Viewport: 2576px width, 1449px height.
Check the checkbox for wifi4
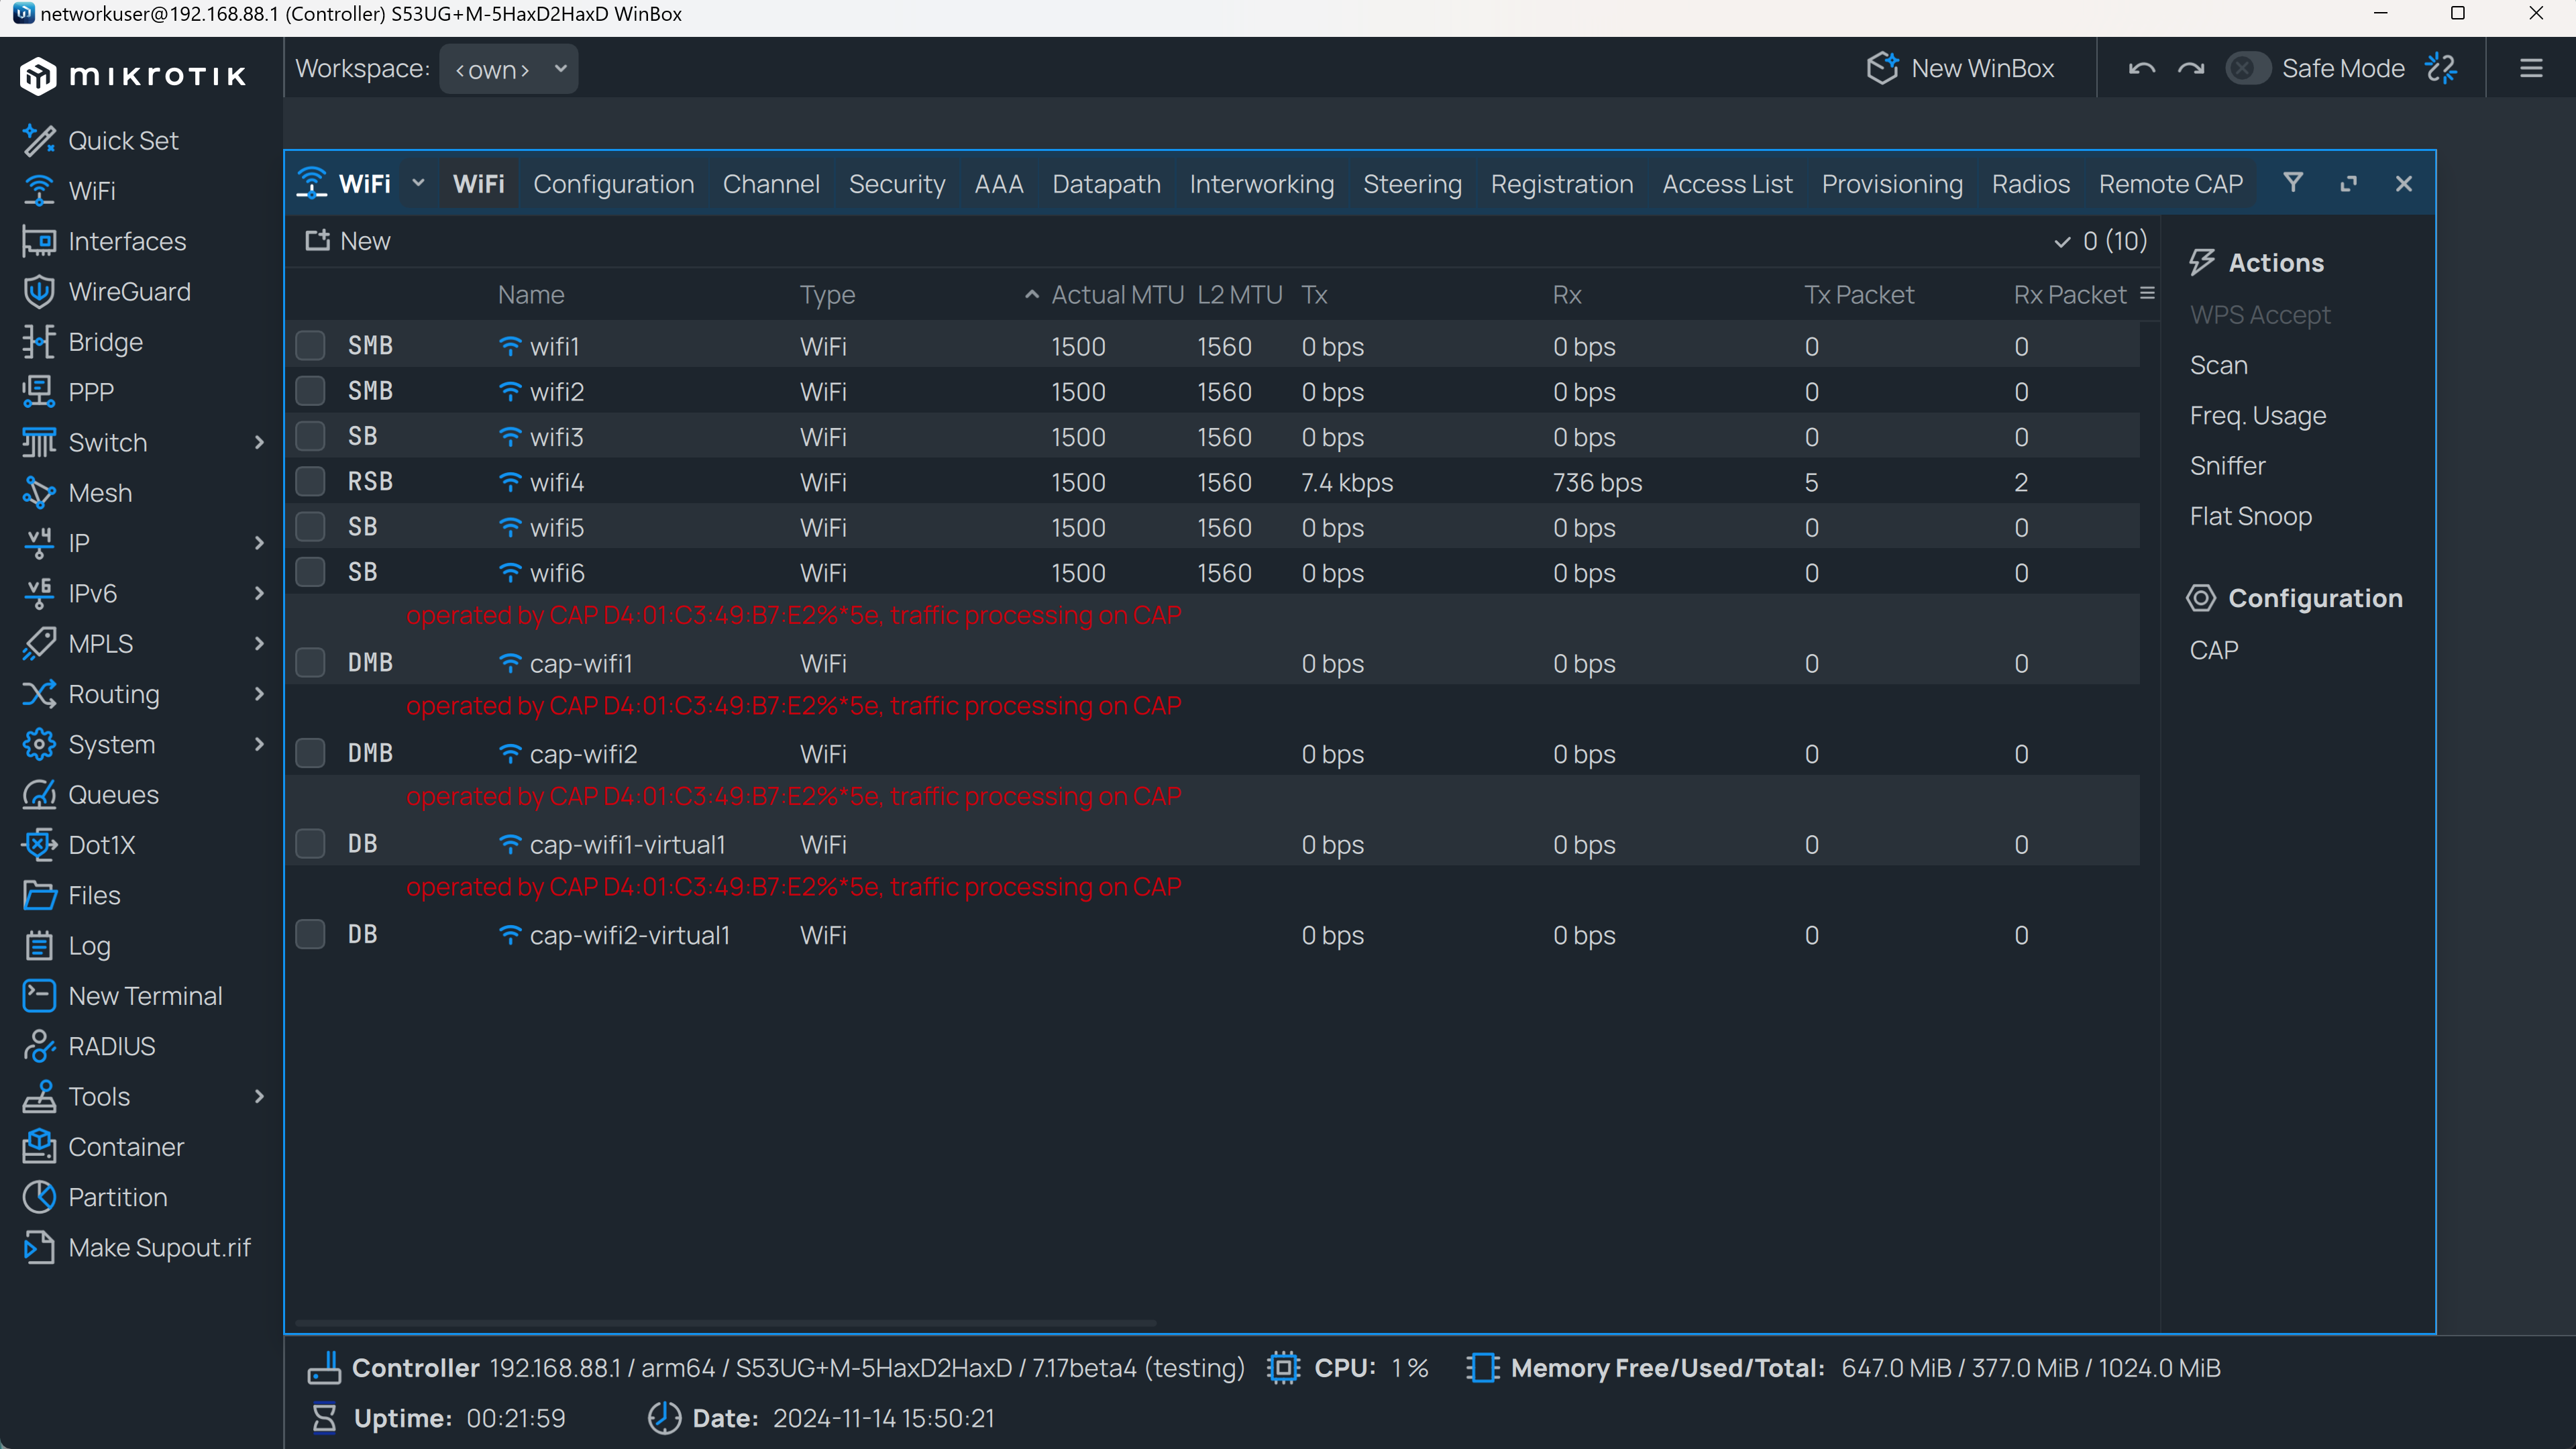310,481
